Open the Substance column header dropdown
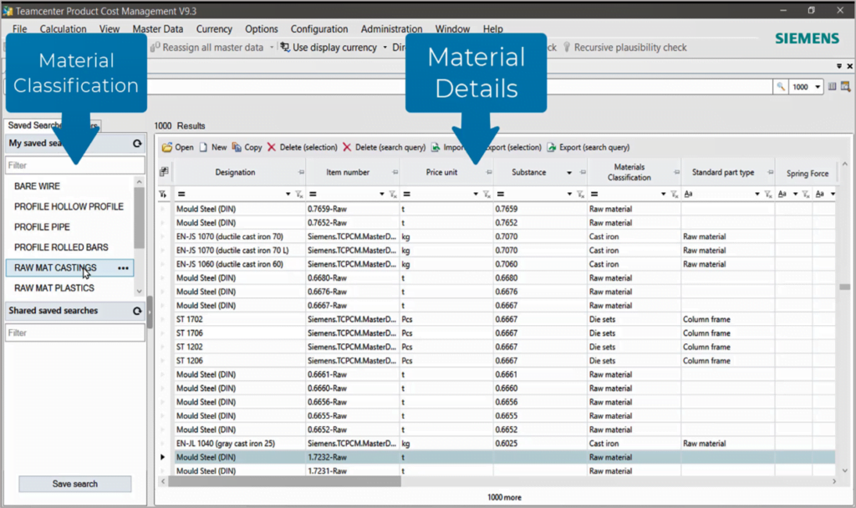Image resolution: width=856 pixels, height=508 pixels. point(569,173)
